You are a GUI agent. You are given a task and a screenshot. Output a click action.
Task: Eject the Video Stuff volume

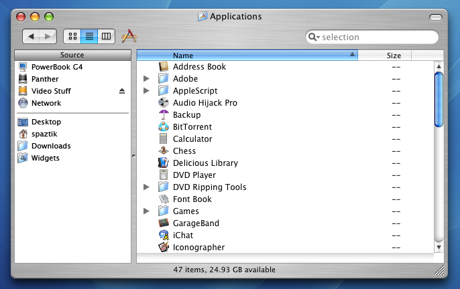point(122,92)
